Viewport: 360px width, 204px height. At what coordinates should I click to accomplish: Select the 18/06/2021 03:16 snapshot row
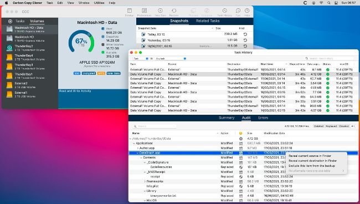pos(195,46)
